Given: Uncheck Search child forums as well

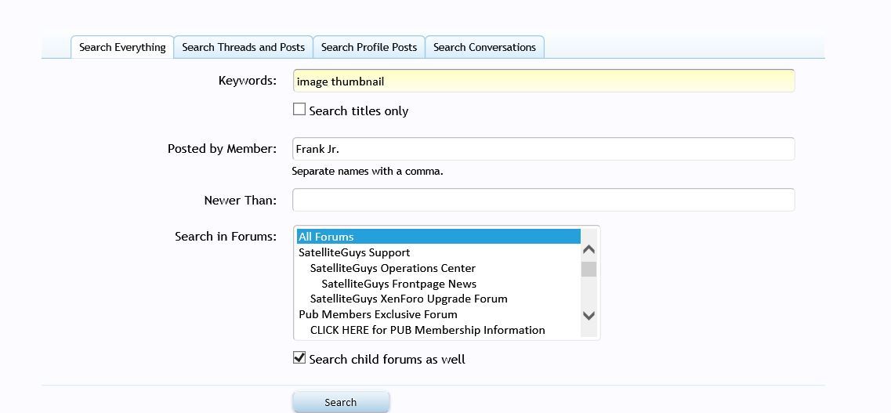Looking at the screenshot, I should [299, 358].
